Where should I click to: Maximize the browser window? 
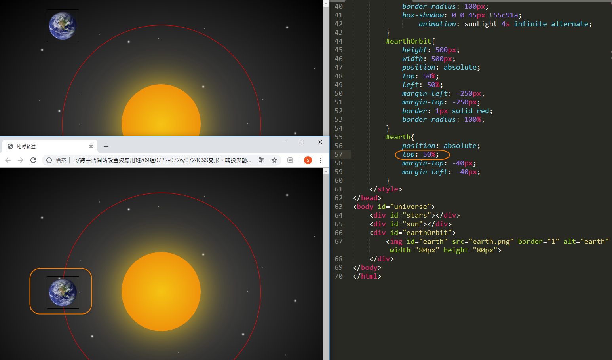[x=302, y=142]
